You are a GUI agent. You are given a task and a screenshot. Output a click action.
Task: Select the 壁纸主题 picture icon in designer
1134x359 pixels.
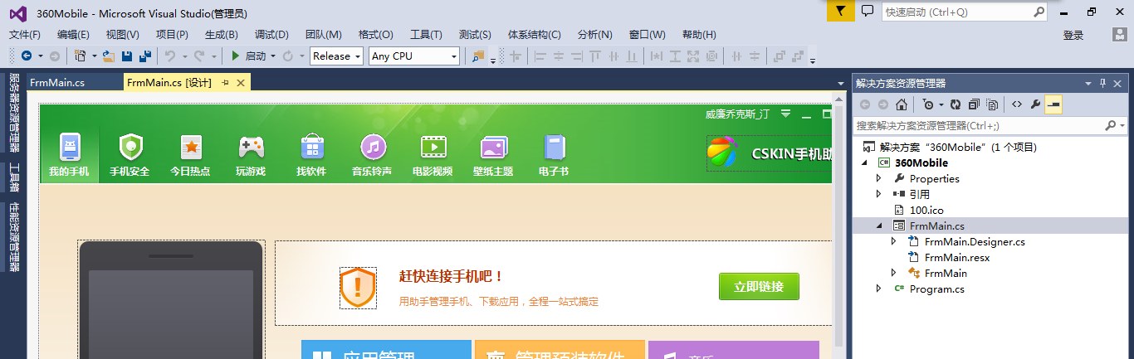(x=494, y=148)
